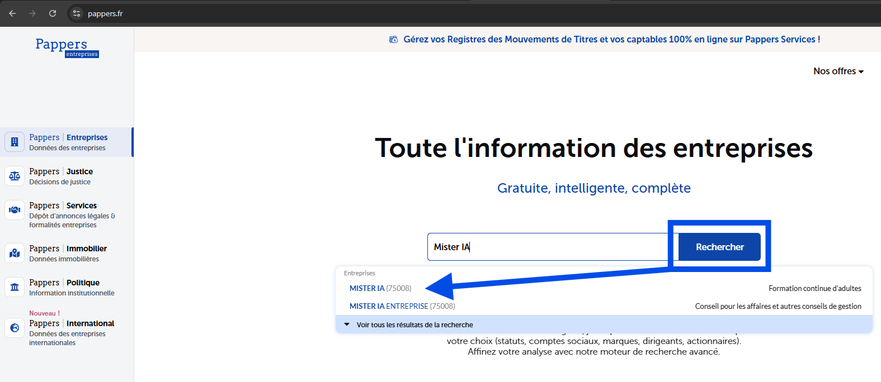Open Pappers Immobilier section
The height and width of the screenshot is (382, 881).
tap(67, 253)
